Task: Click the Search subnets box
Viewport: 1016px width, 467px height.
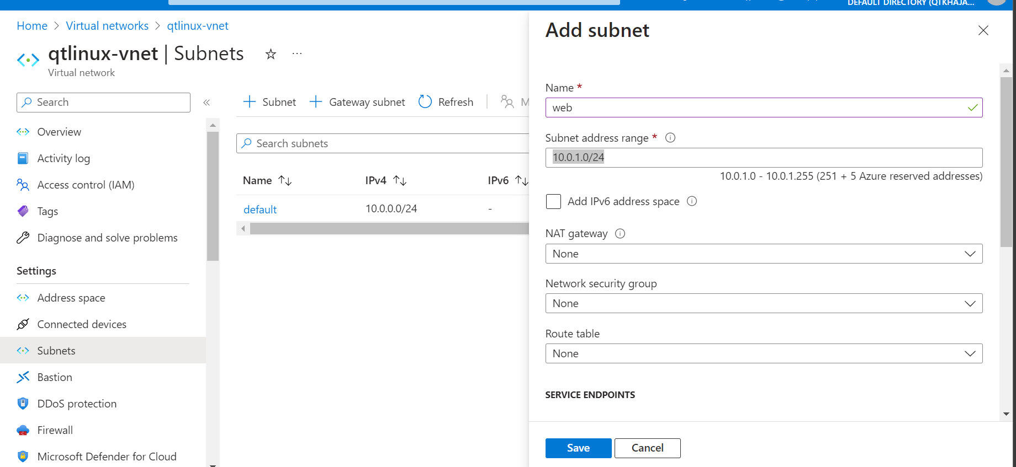Action: click(x=383, y=143)
